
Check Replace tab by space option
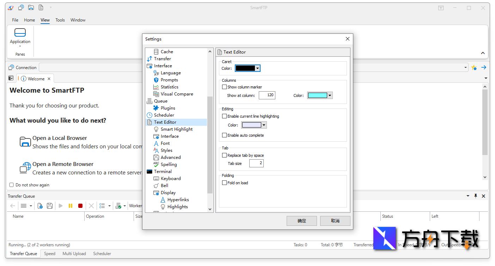coord(224,155)
